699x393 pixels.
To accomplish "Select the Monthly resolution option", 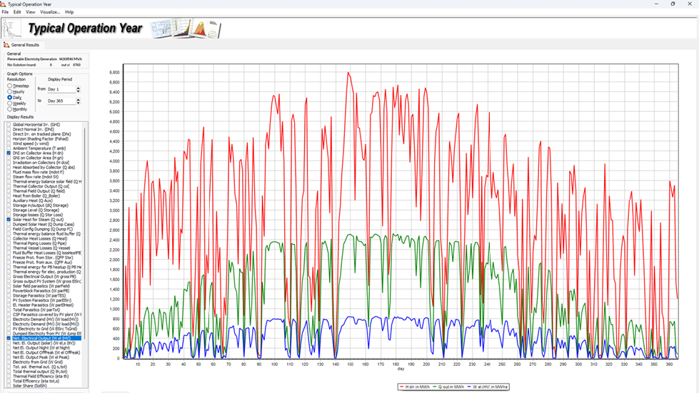I will point(10,109).
